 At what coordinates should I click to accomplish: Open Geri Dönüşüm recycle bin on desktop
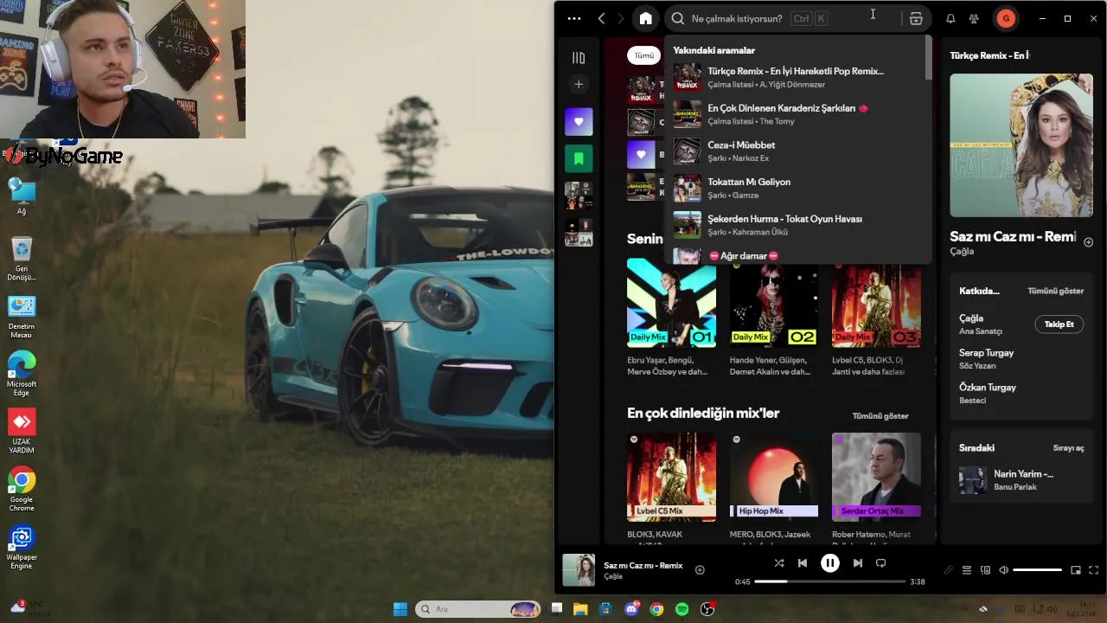22,259
